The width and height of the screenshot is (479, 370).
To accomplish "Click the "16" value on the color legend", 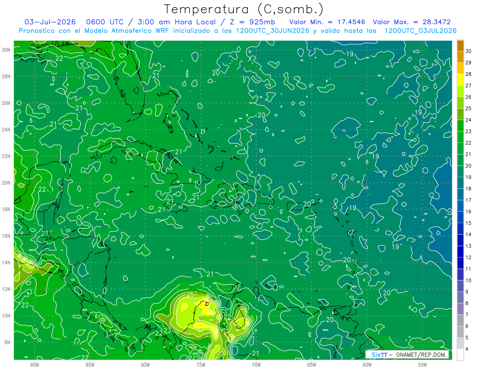I will pos(469,212).
